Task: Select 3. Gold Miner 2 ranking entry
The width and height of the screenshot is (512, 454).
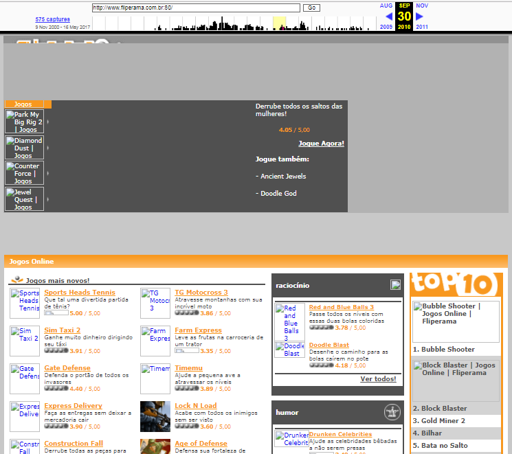Action: (439, 421)
